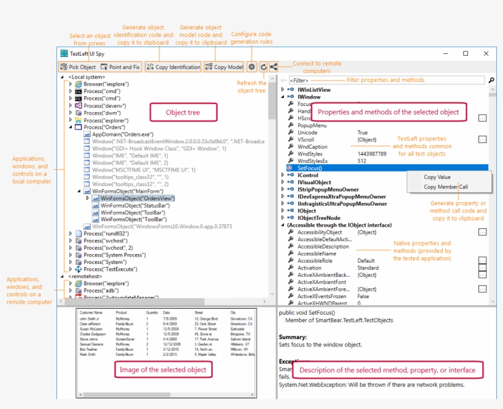Click icon of Process("cmd") first entry

[x=79, y=91]
